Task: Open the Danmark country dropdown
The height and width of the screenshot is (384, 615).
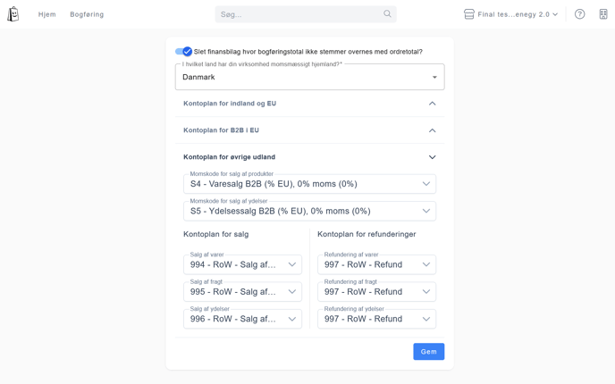Action: (x=309, y=78)
